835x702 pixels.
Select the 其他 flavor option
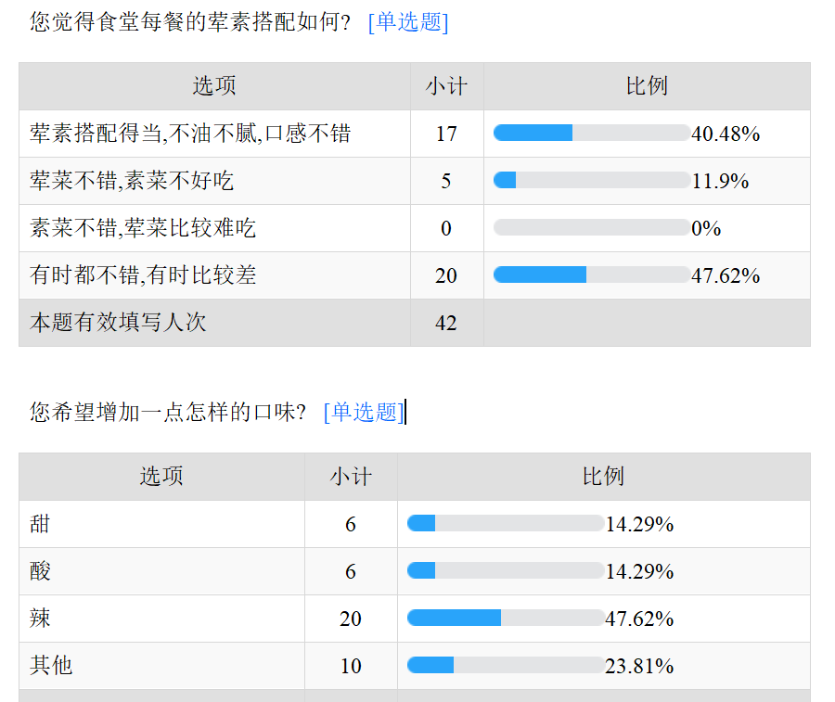[51, 666]
